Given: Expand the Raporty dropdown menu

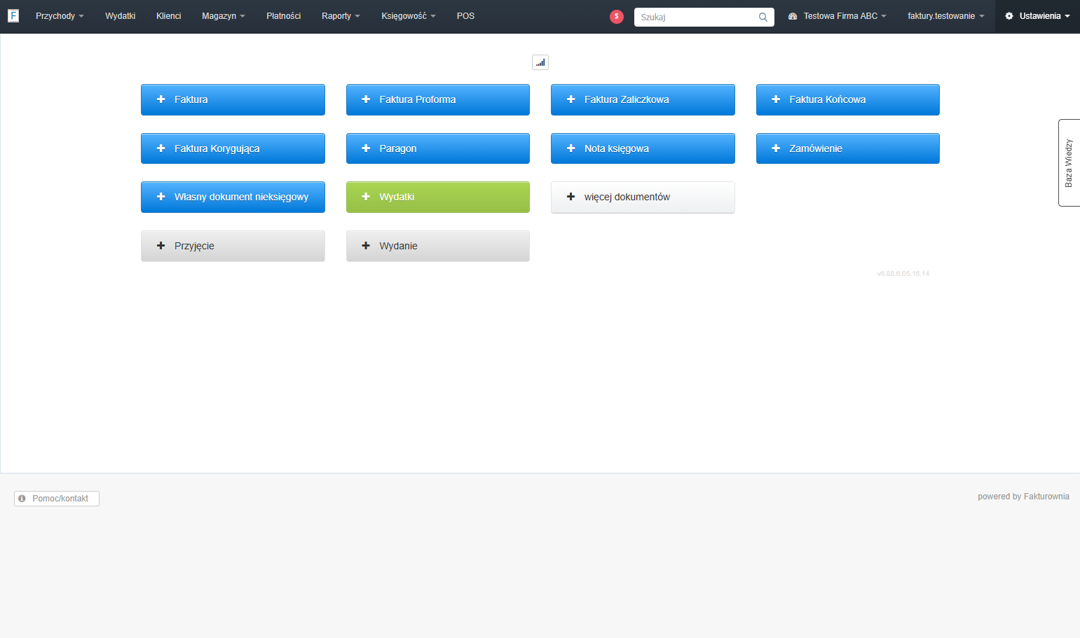Looking at the screenshot, I should [341, 16].
